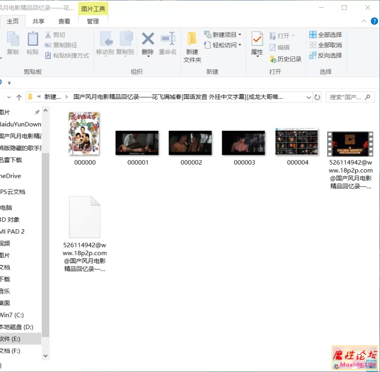Screen dimensions: 380x372
Task: Create a New folder (新建文件夹)
Action: click(192, 47)
